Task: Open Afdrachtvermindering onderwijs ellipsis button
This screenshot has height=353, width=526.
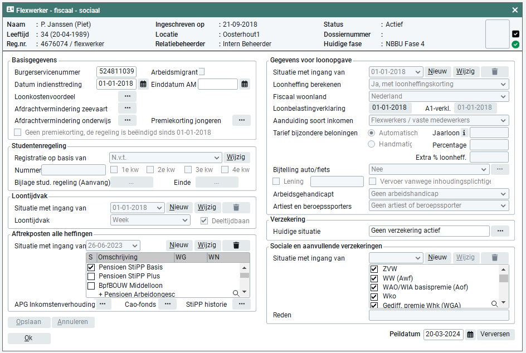Action: pyautogui.click(x=127, y=120)
